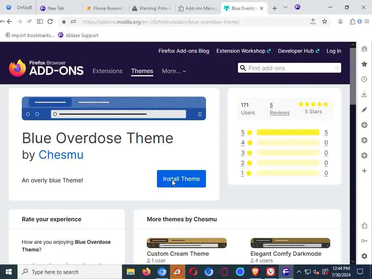Open Extension Workshop link
The width and height of the screenshot is (372, 279).
[x=243, y=51]
